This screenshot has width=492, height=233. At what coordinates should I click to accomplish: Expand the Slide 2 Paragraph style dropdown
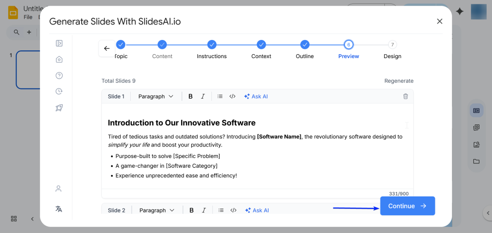pos(157,210)
